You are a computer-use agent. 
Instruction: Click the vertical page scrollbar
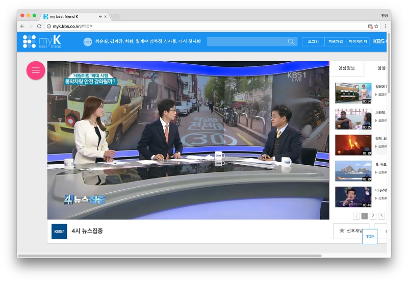(389, 63)
